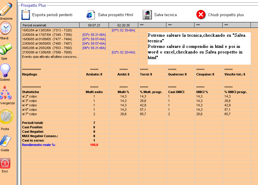Click the Periodi esaminati column header

point(50,25)
